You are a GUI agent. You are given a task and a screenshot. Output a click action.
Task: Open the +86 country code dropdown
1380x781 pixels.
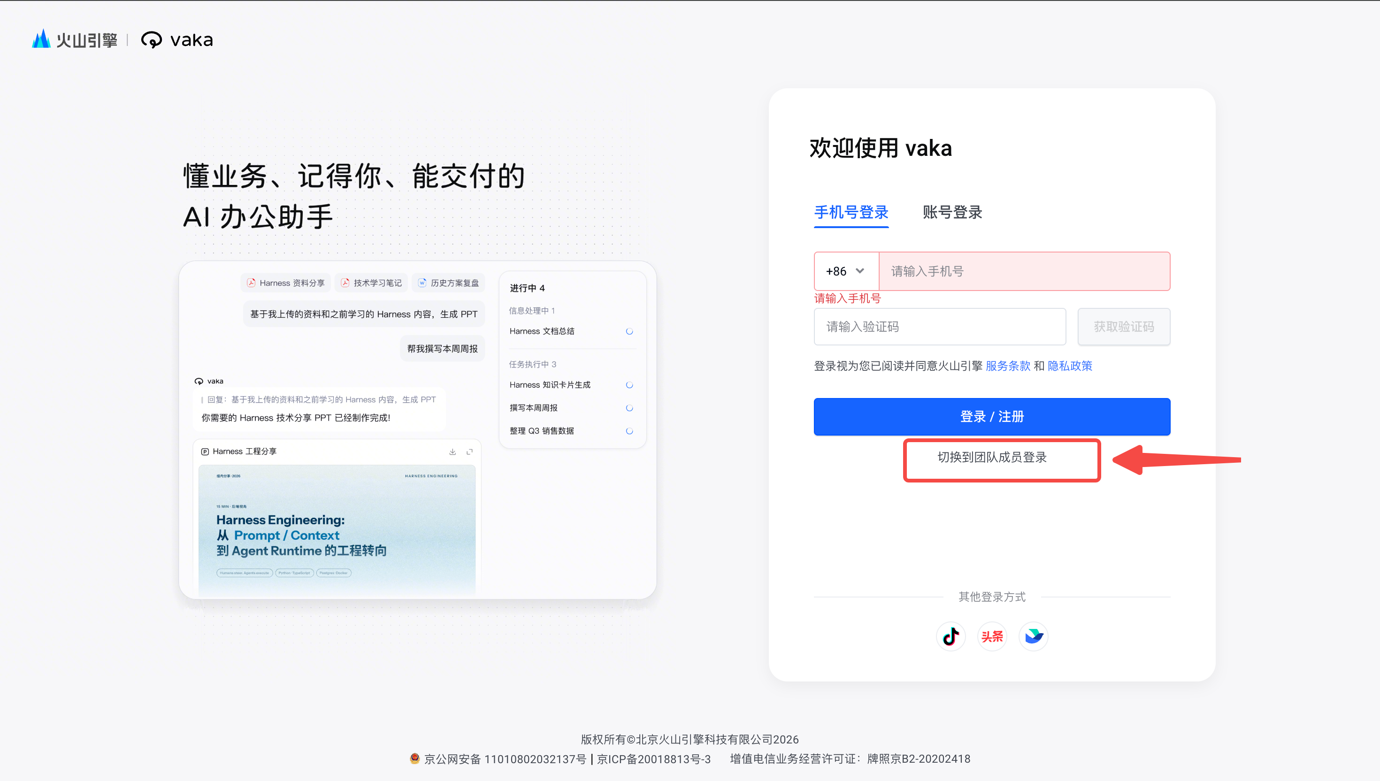click(x=846, y=271)
